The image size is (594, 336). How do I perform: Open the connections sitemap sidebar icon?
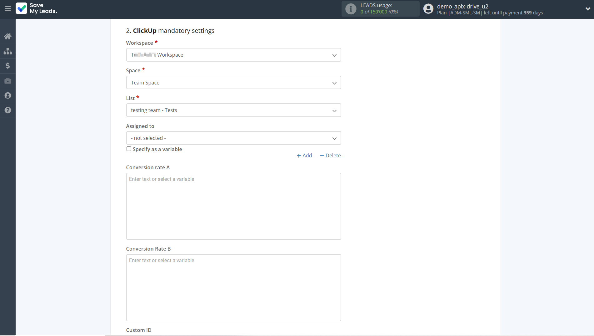pyautogui.click(x=8, y=51)
